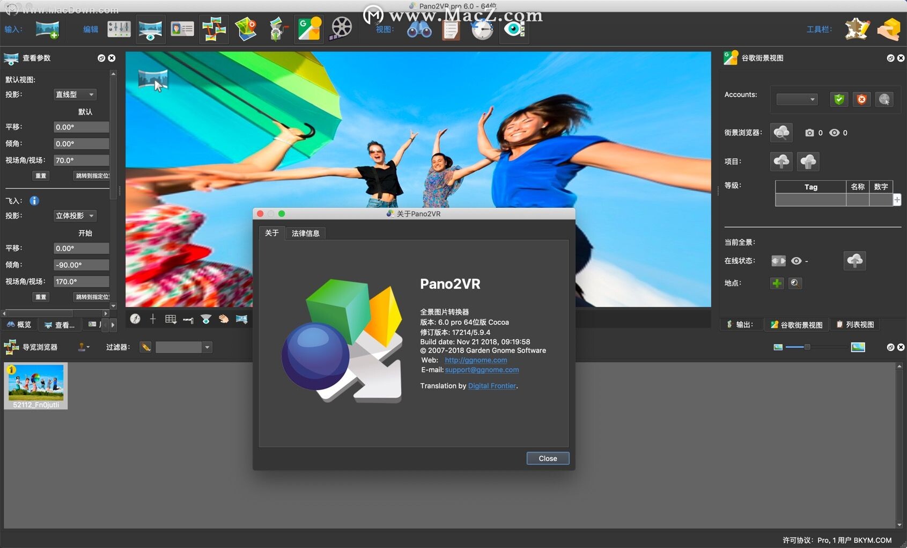Click the Close button in About dialog
This screenshot has width=907, height=548.
click(x=548, y=458)
